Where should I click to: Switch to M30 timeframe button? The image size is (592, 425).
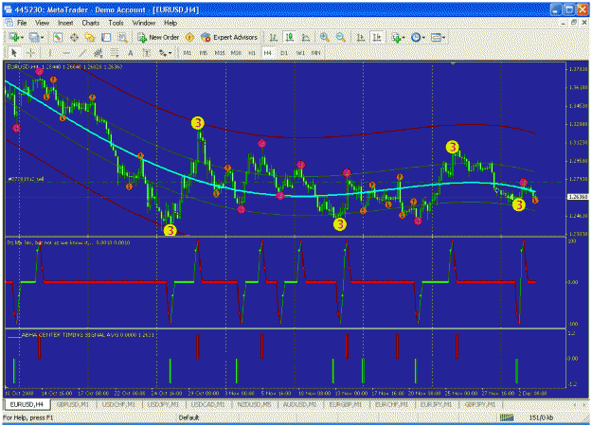click(x=236, y=53)
